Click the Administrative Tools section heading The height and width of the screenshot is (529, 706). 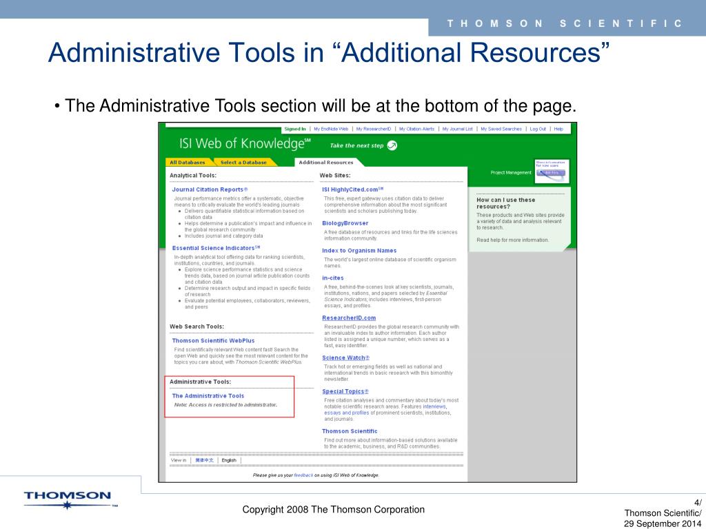click(201, 382)
